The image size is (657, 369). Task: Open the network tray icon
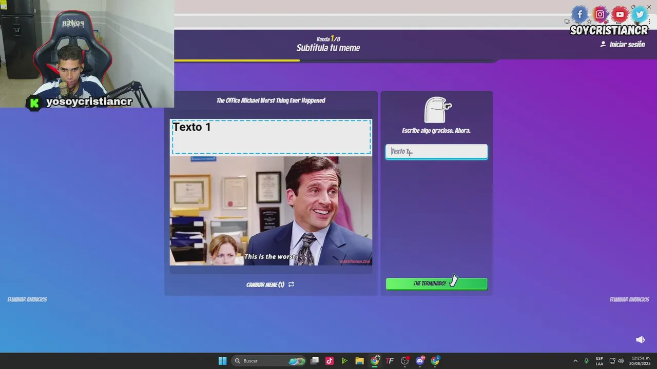pos(612,361)
